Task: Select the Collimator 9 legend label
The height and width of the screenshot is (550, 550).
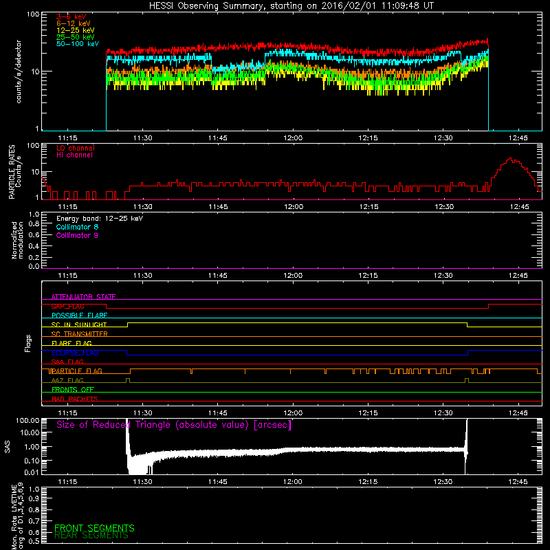Action: 77,235
